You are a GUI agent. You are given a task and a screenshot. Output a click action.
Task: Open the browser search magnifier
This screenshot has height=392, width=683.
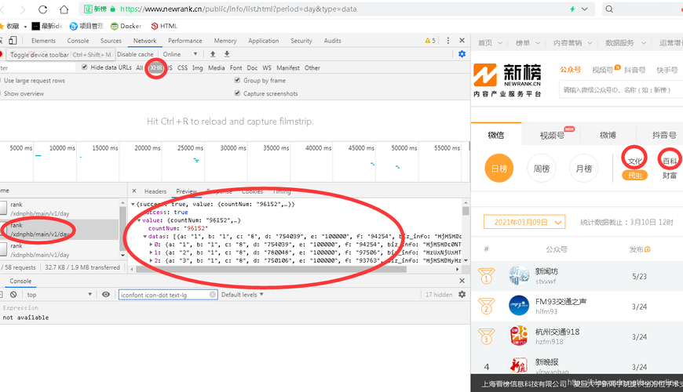(x=609, y=9)
